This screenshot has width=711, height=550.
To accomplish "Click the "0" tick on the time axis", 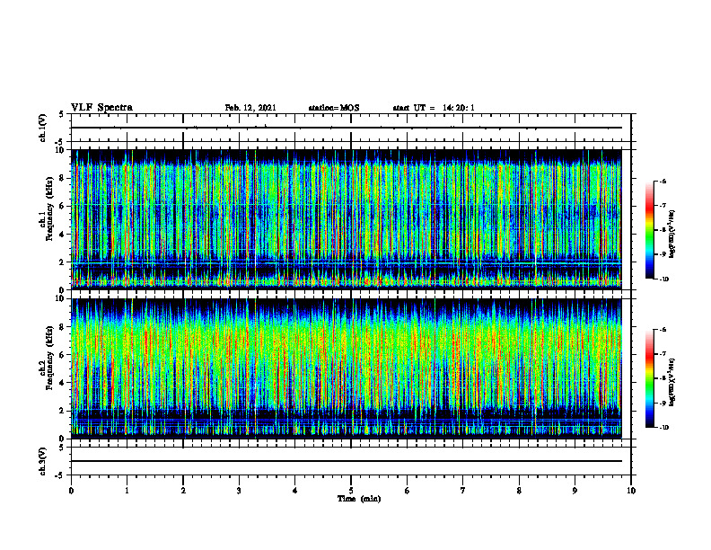I will 71,491.
